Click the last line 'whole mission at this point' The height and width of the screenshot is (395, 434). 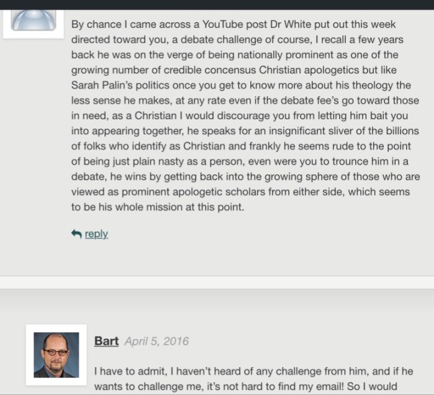coord(179,207)
